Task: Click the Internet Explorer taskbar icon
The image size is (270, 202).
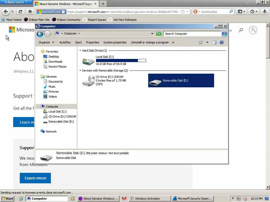Action: (21, 199)
